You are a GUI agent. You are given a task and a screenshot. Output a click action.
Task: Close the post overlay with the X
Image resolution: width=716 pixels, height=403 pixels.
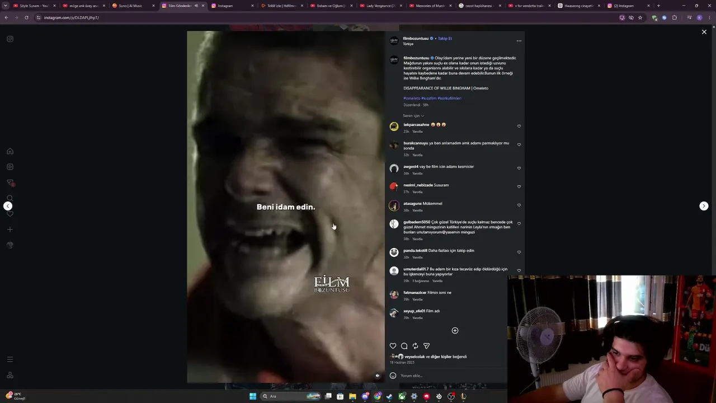coord(704,32)
